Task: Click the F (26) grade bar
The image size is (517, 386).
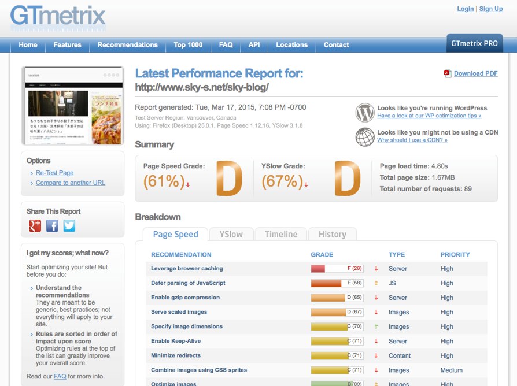Action: tap(337, 269)
